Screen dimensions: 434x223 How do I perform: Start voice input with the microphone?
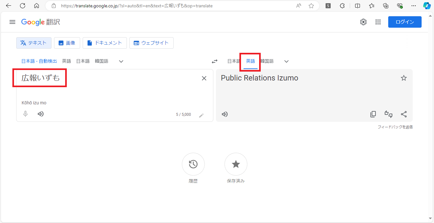(x=25, y=114)
